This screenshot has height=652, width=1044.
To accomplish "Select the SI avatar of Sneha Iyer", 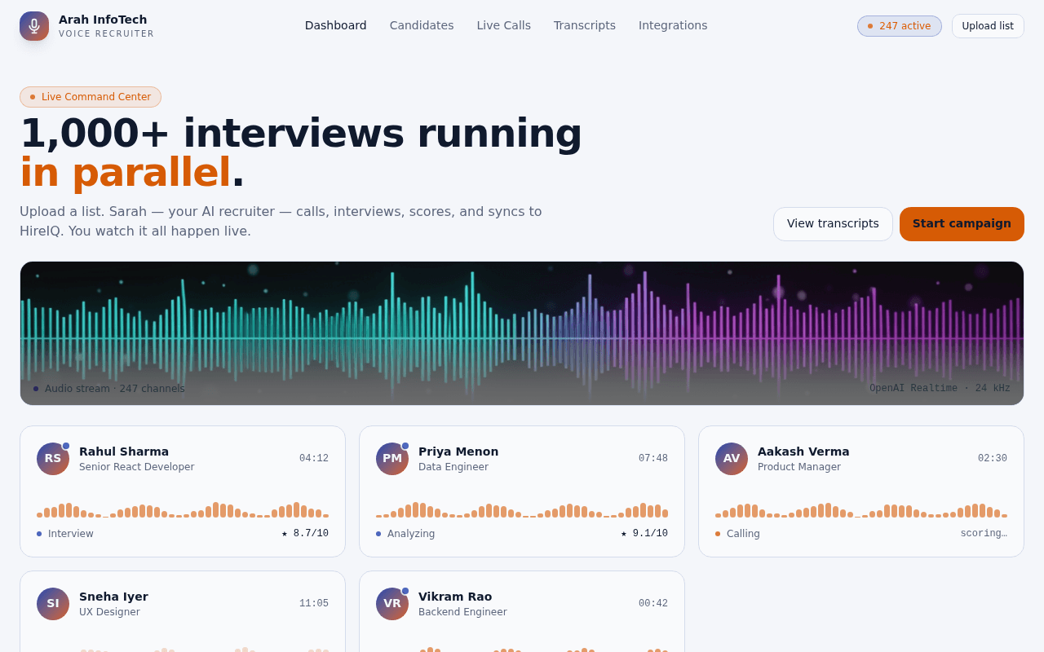I will pos(53,604).
